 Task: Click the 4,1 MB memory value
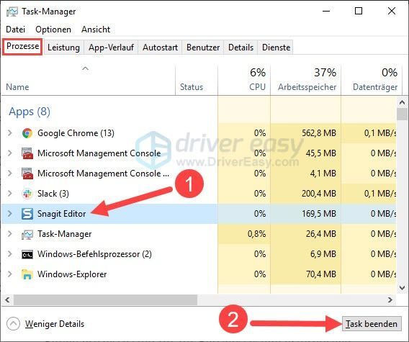323,174
